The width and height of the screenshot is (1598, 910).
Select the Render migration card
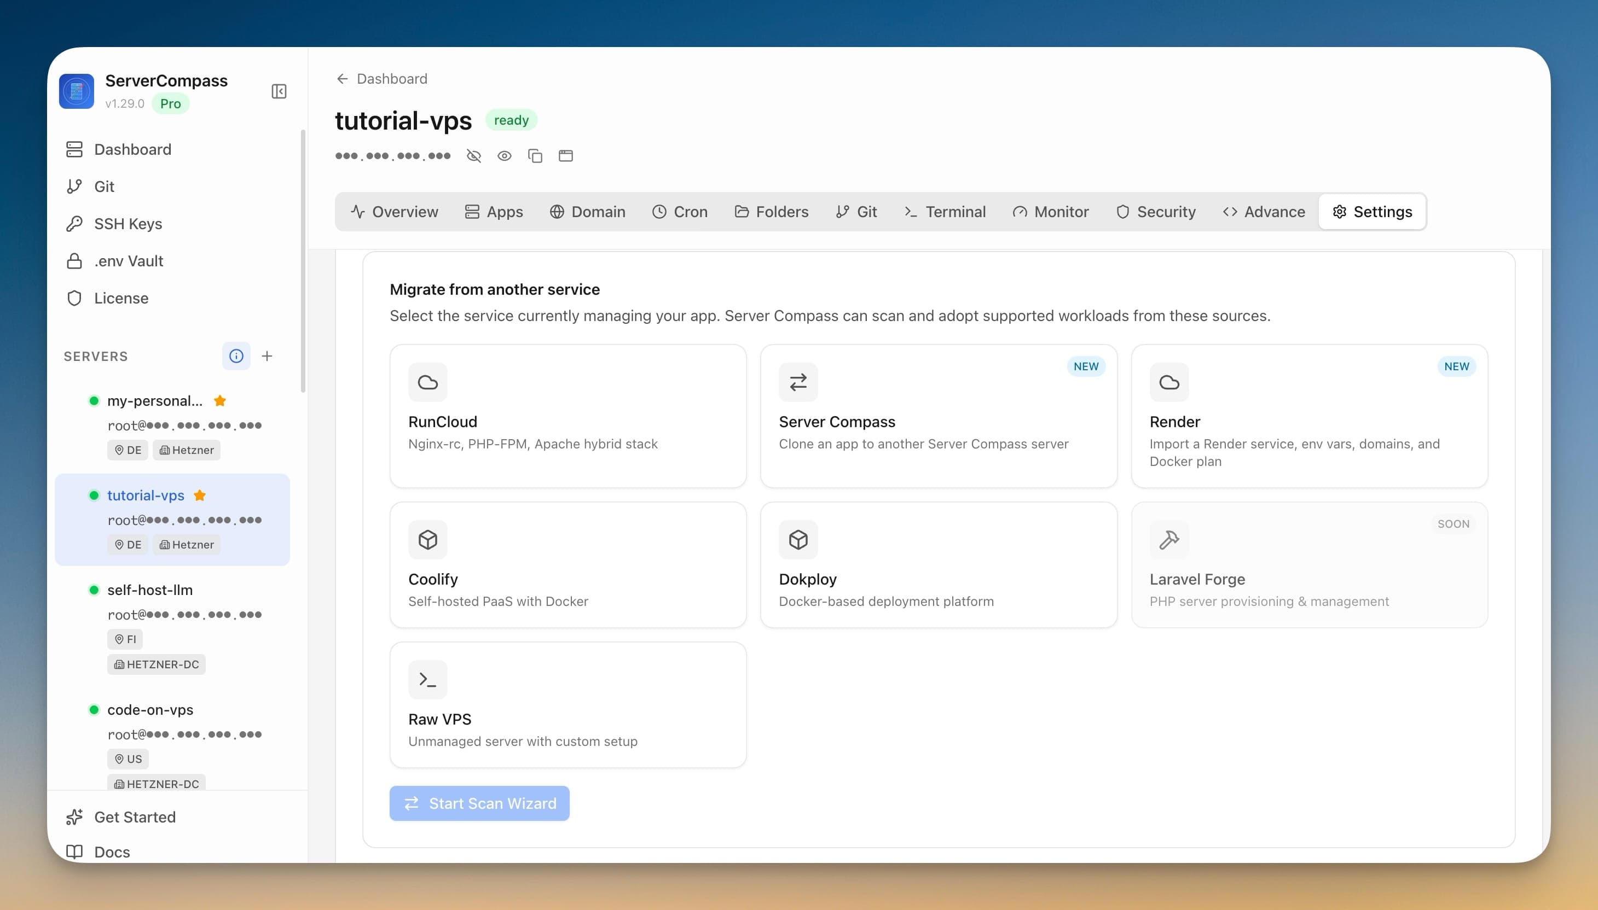click(1309, 416)
